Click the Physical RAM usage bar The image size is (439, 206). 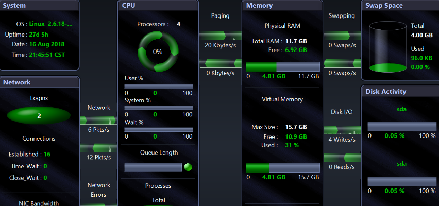coord(282,67)
